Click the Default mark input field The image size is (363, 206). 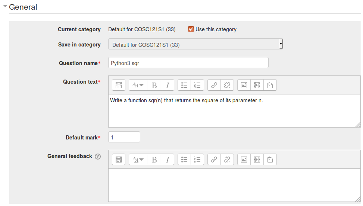click(x=124, y=137)
